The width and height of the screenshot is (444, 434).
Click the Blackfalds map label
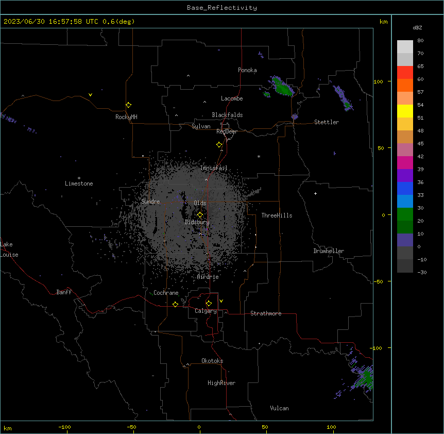227,115
